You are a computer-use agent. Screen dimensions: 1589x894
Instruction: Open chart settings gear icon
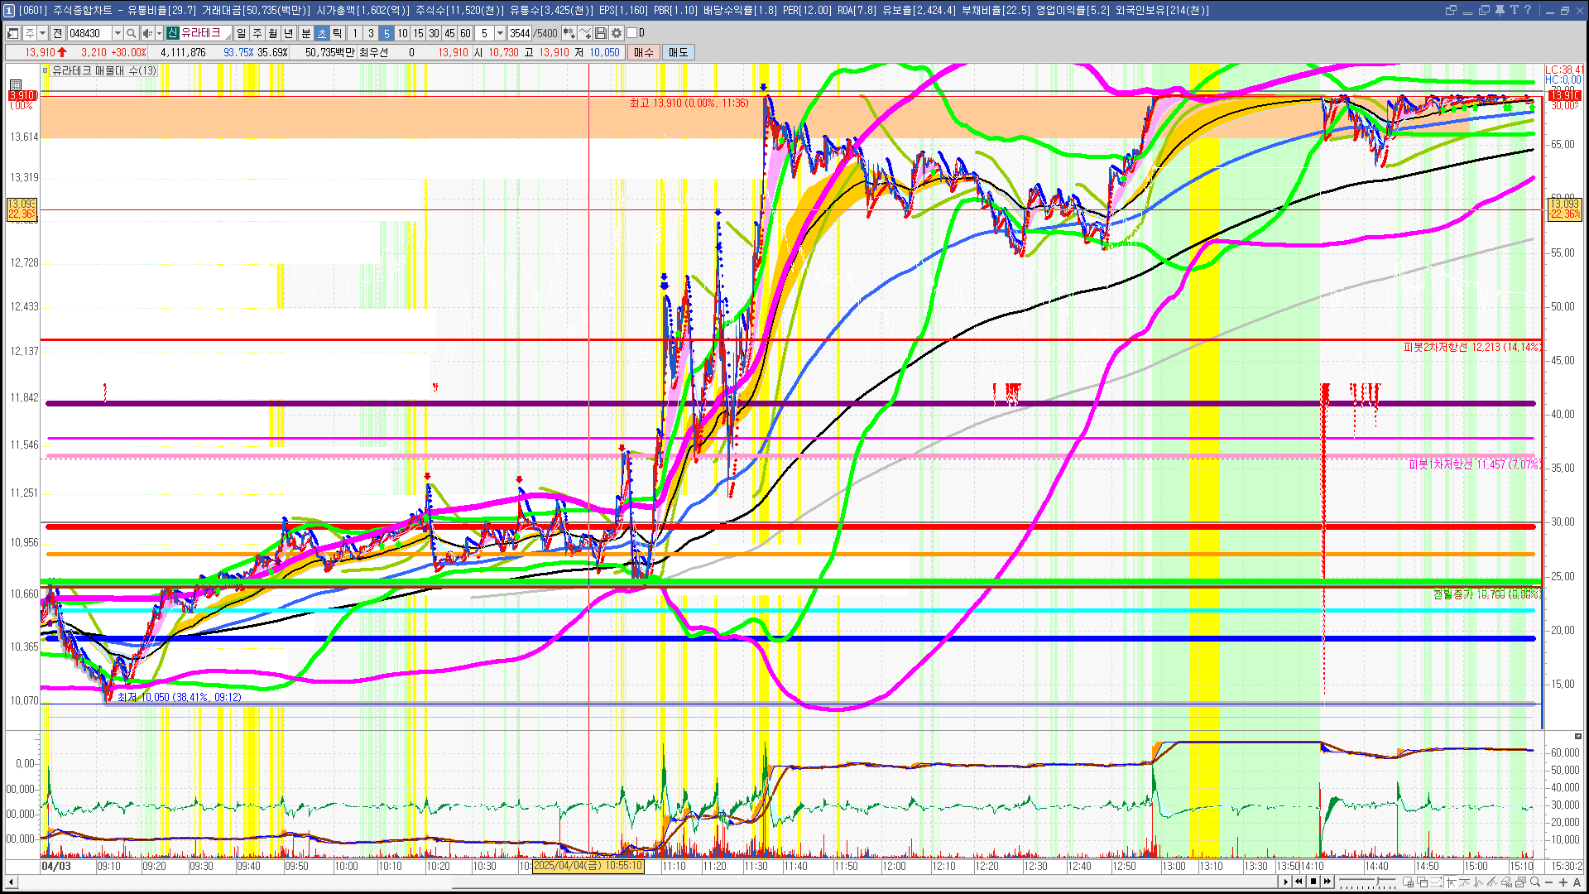pyautogui.click(x=617, y=33)
